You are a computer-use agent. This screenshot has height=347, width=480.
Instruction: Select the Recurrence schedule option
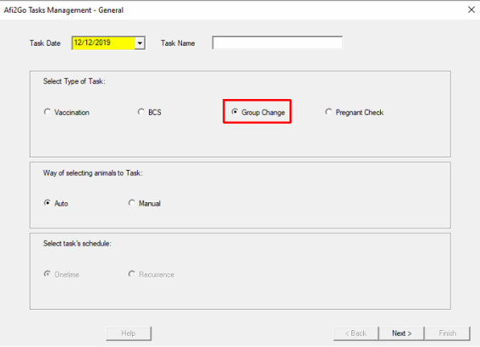(x=152, y=274)
